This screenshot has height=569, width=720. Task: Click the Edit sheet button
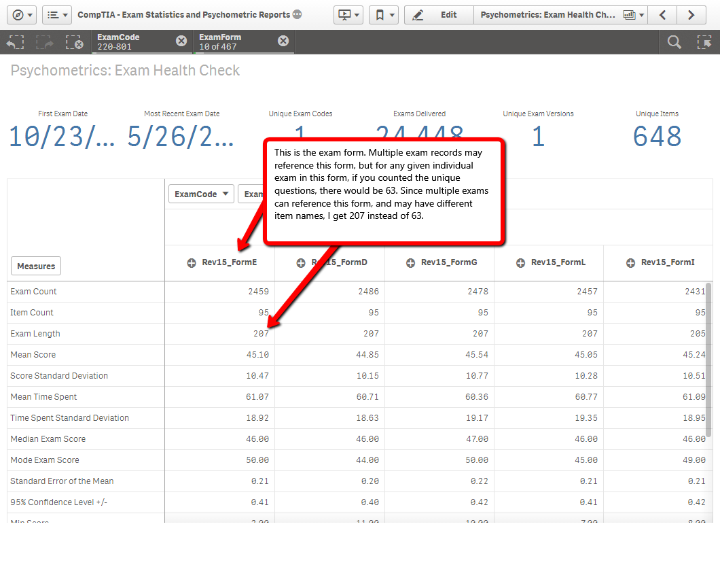tap(439, 15)
